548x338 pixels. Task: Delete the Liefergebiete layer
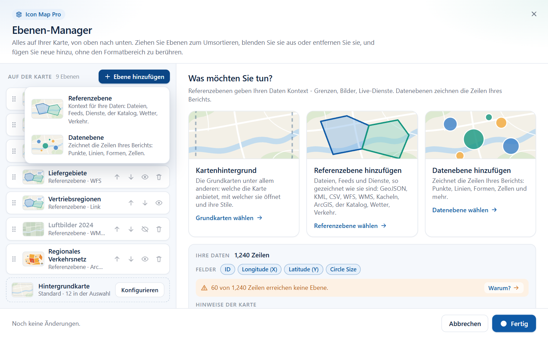click(159, 177)
